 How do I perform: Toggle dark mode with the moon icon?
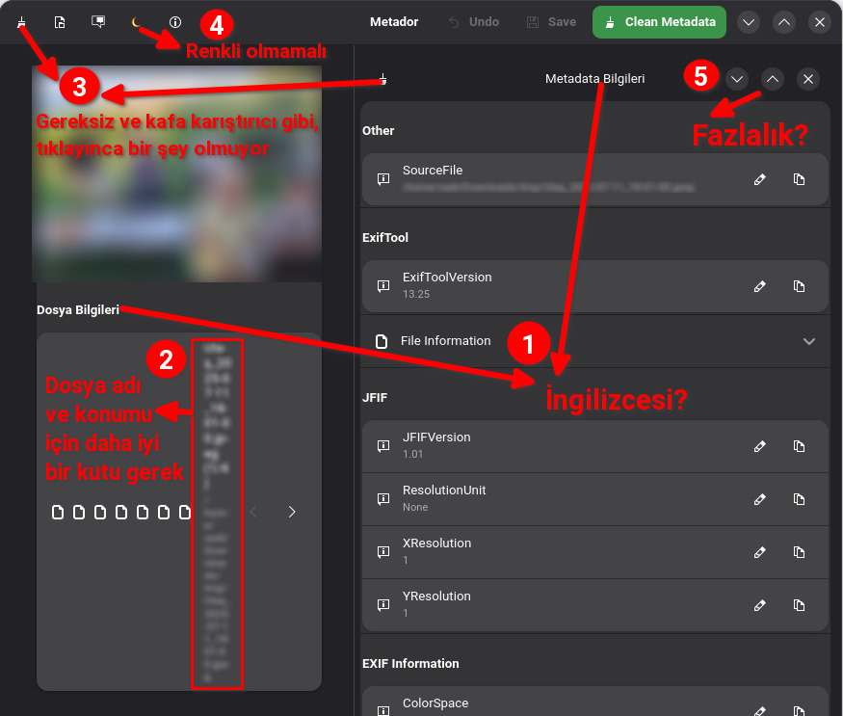pos(136,21)
